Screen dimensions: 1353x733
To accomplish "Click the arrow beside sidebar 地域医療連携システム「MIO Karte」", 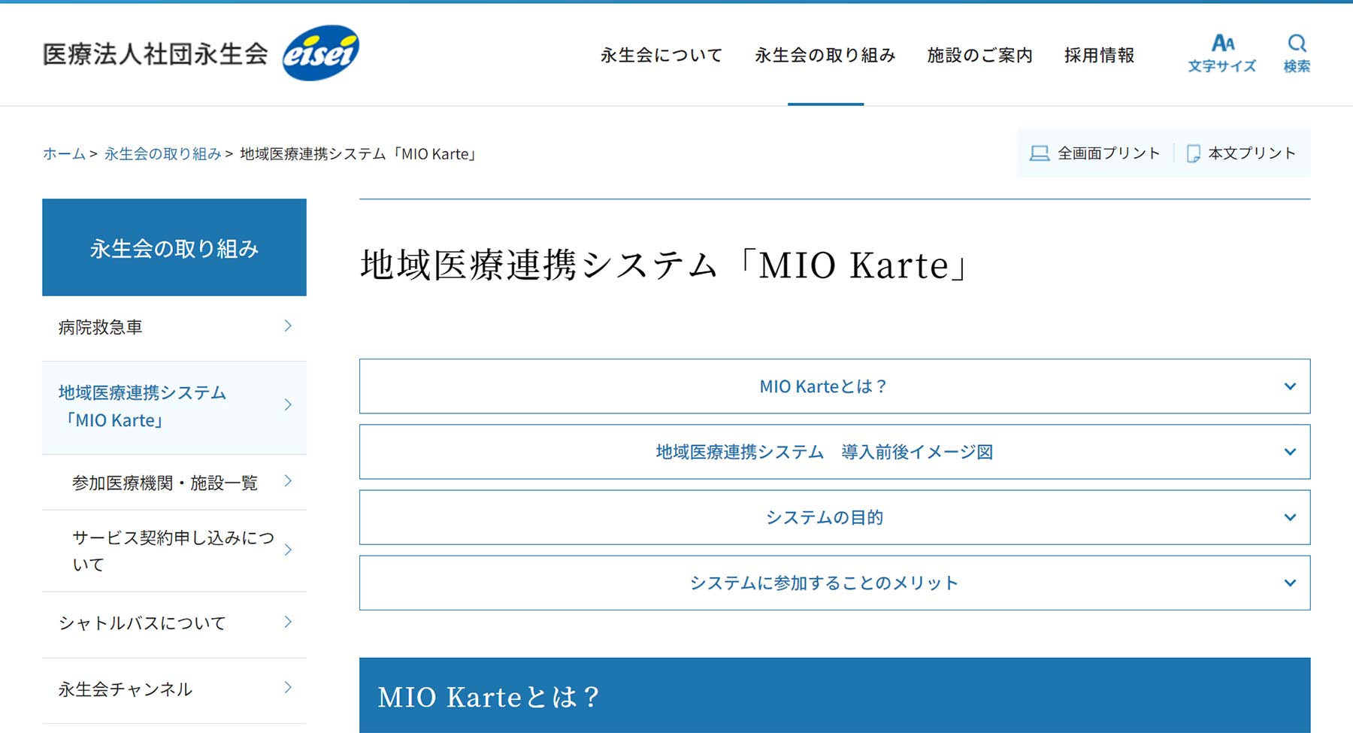I will tap(288, 404).
